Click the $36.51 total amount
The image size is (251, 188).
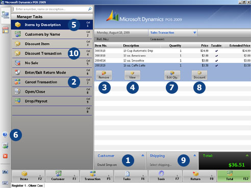[237, 165]
